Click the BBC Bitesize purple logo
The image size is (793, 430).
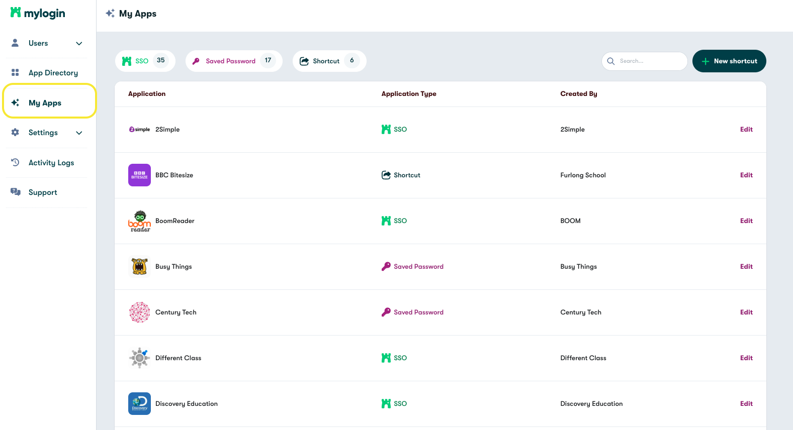(139, 175)
